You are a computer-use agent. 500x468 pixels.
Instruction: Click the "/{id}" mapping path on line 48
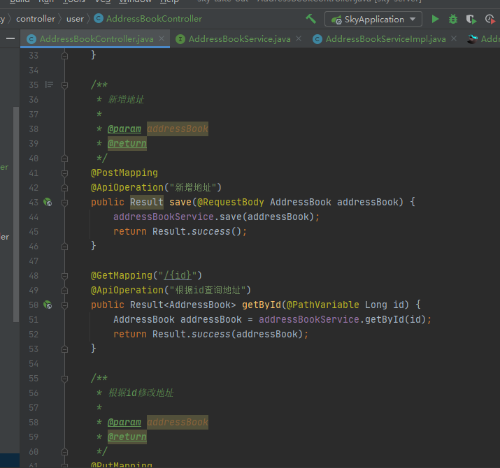click(178, 275)
